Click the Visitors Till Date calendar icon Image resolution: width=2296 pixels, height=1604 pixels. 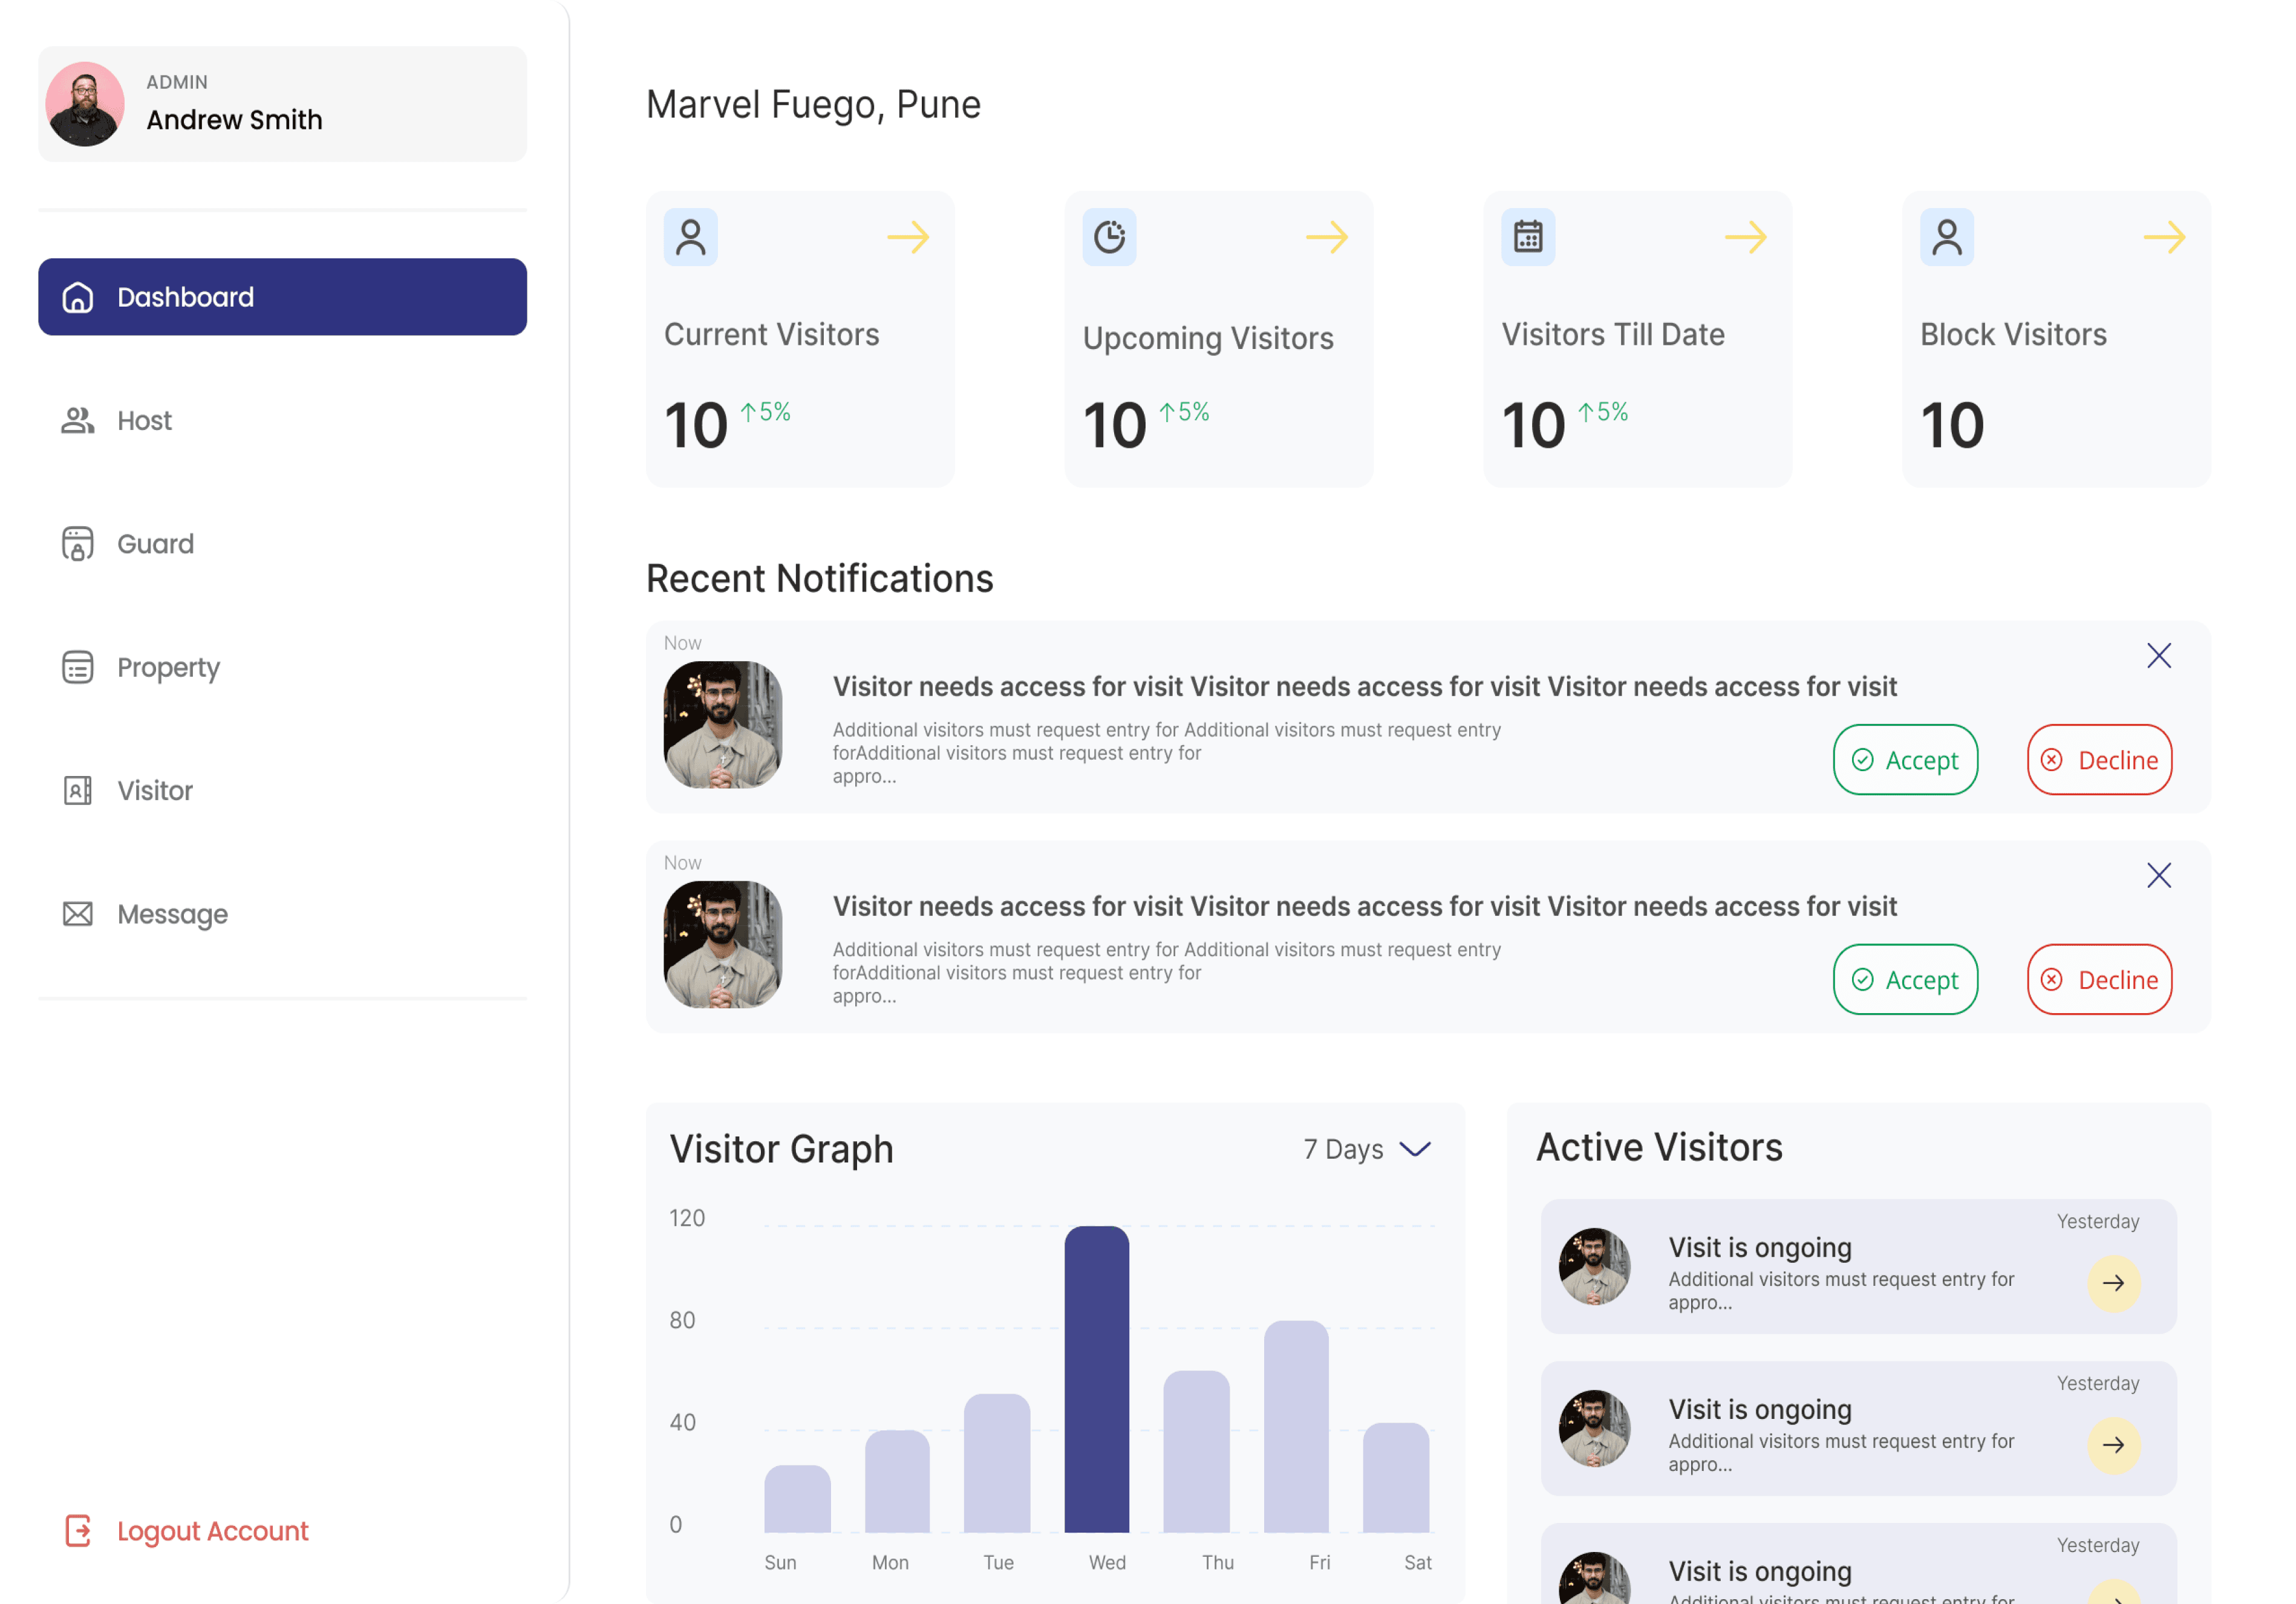click(1527, 237)
